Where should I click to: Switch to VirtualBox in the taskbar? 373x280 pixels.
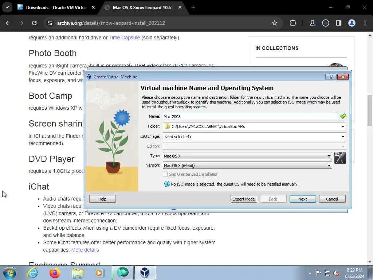click(x=145, y=273)
